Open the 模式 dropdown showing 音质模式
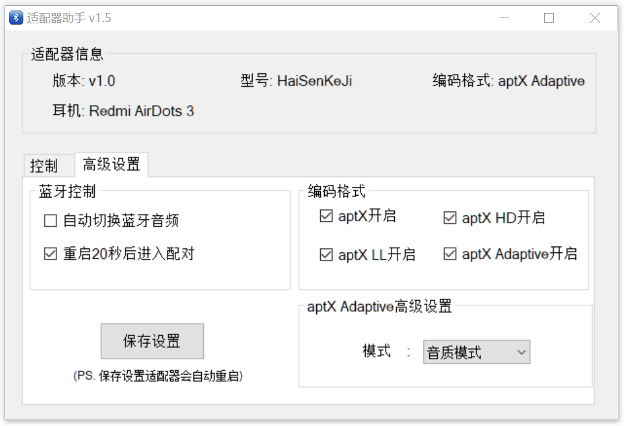The width and height of the screenshot is (624, 426). click(476, 352)
